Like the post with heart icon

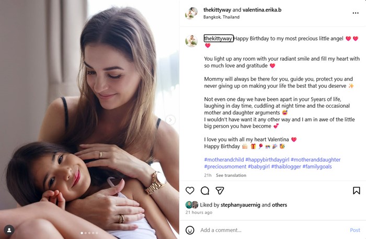point(190,191)
